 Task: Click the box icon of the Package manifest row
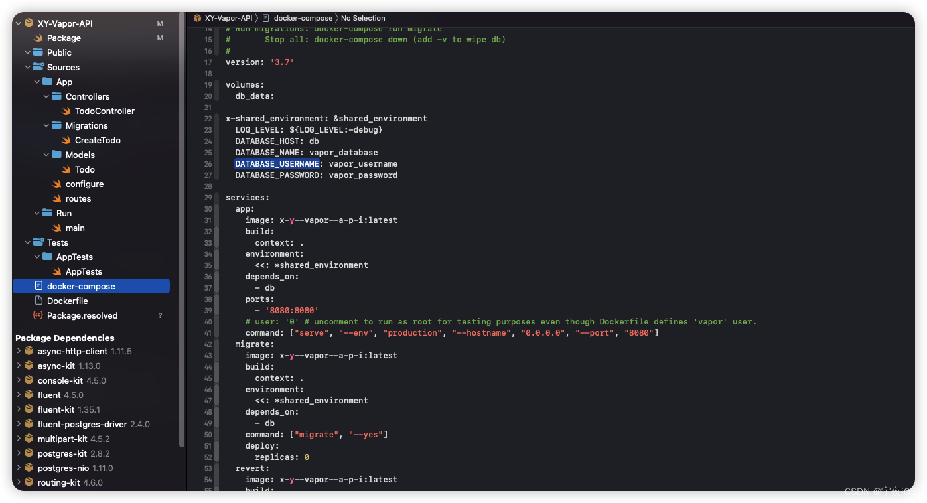coord(38,38)
